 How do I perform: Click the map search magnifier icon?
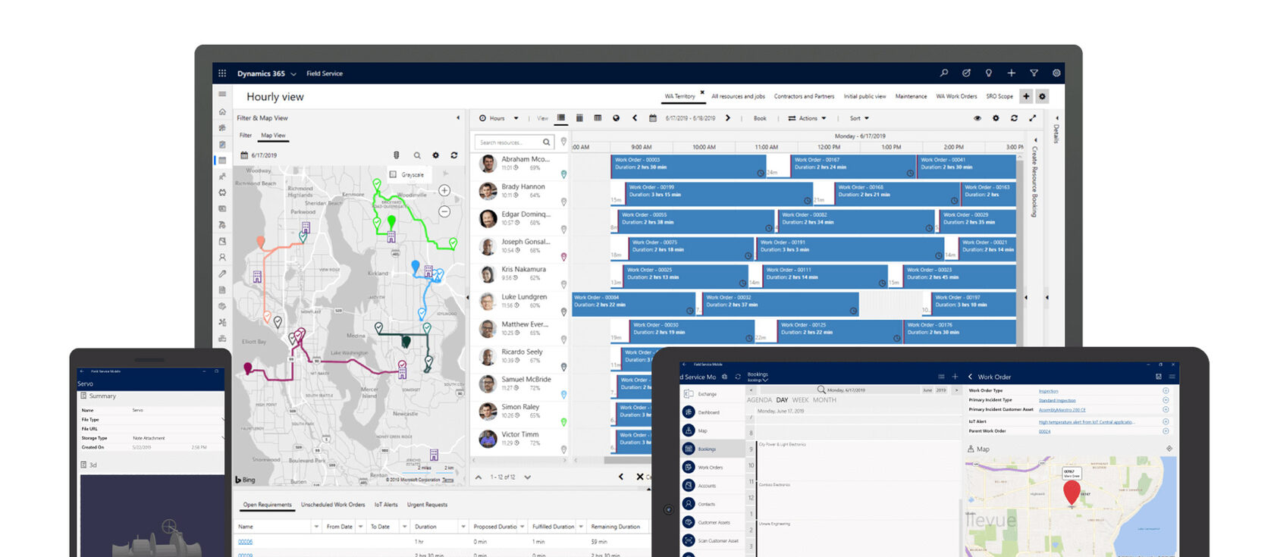417,155
